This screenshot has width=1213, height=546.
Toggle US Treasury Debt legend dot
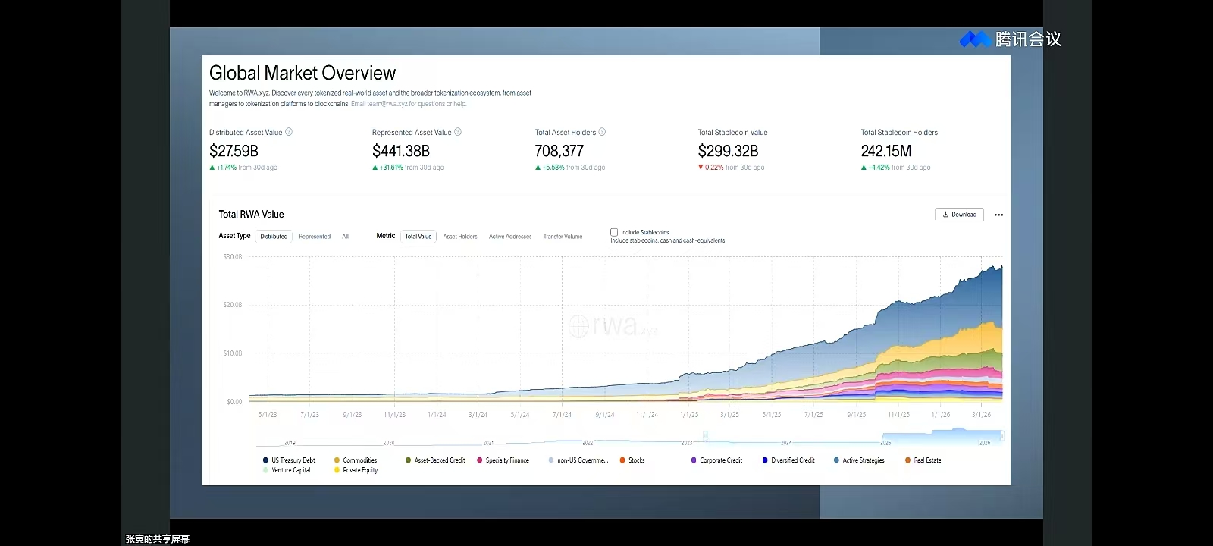point(265,460)
